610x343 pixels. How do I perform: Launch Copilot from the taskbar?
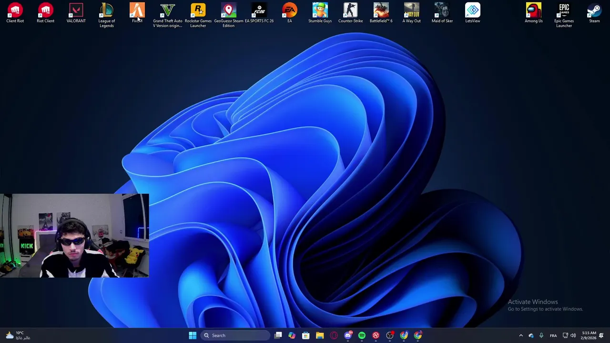pos(292,335)
